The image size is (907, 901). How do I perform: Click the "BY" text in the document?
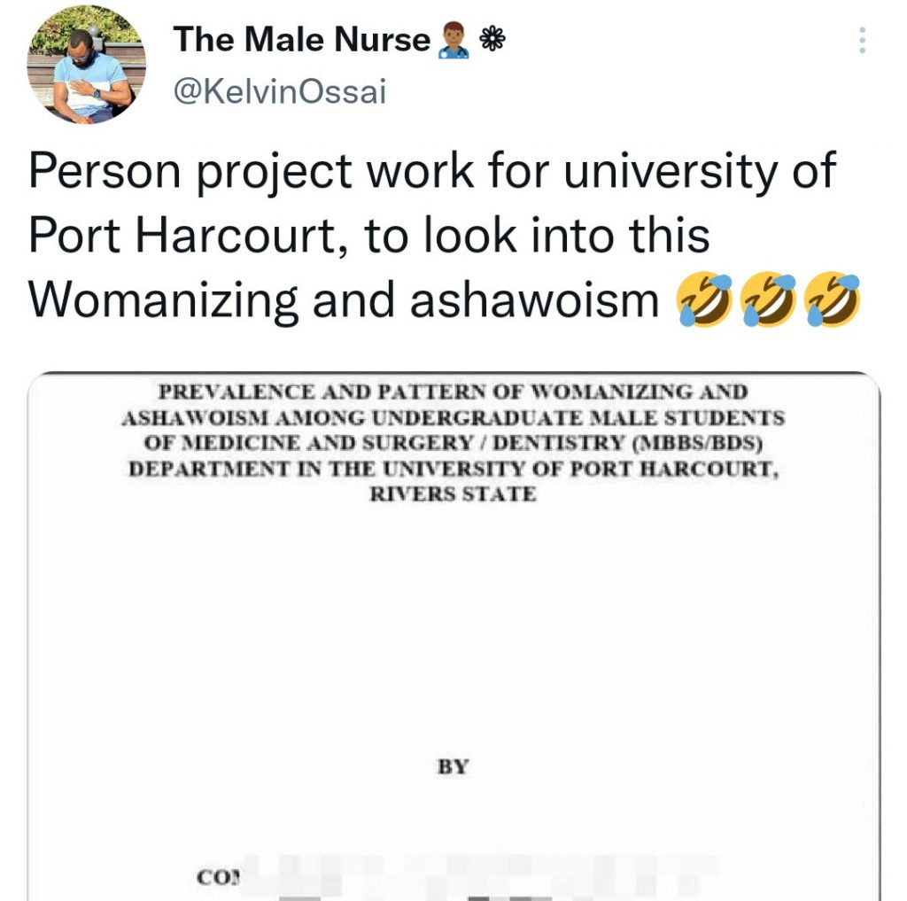click(453, 766)
